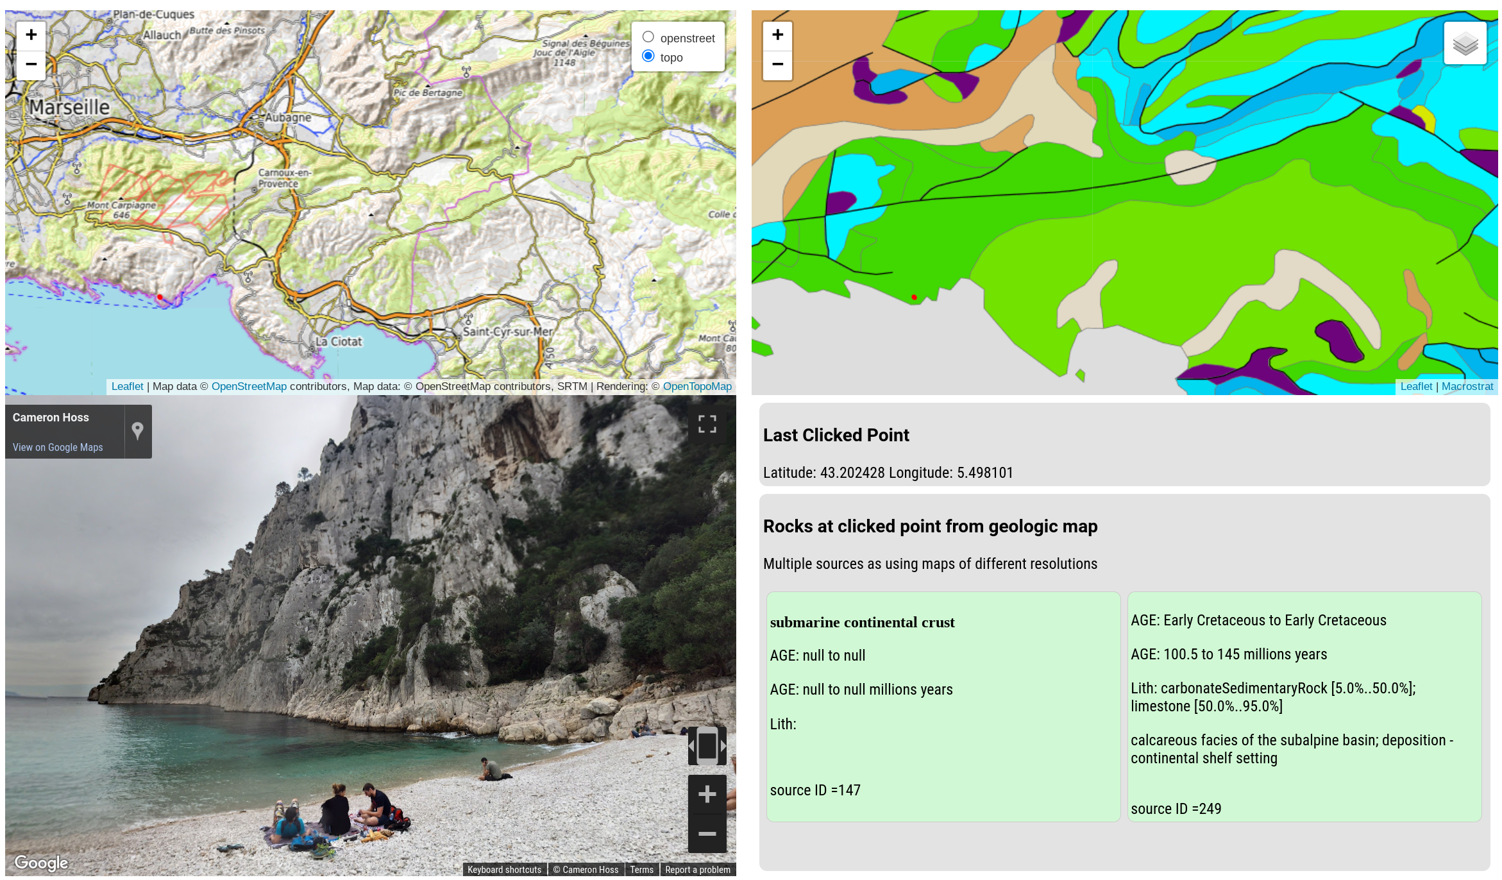Click the red marker on geologic map

click(914, 297)
